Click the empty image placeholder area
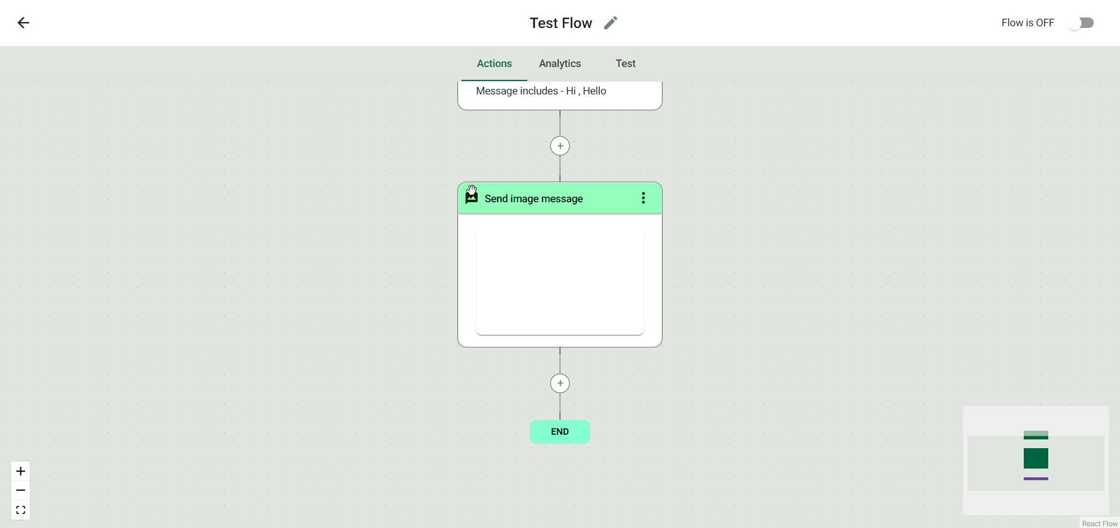The image size is (1120, 528). pos(560,282)
